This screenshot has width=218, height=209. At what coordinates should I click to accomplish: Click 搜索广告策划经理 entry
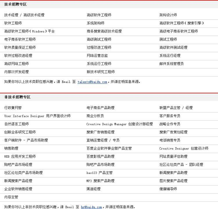coord(173,132)
